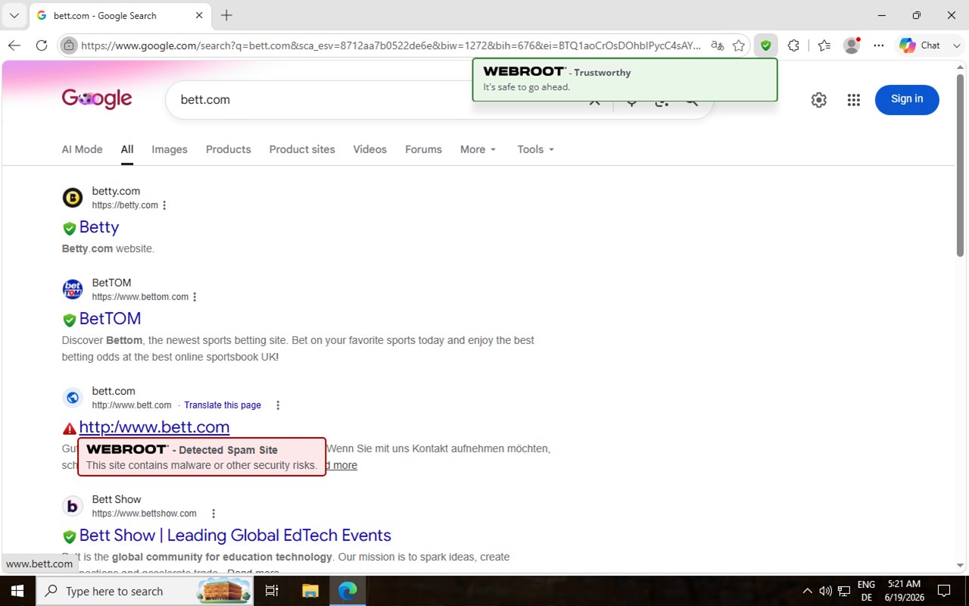Open the ENG DE language switcher
The height and width of the screenshot is (606, 969).
click(x=866, y=591)
